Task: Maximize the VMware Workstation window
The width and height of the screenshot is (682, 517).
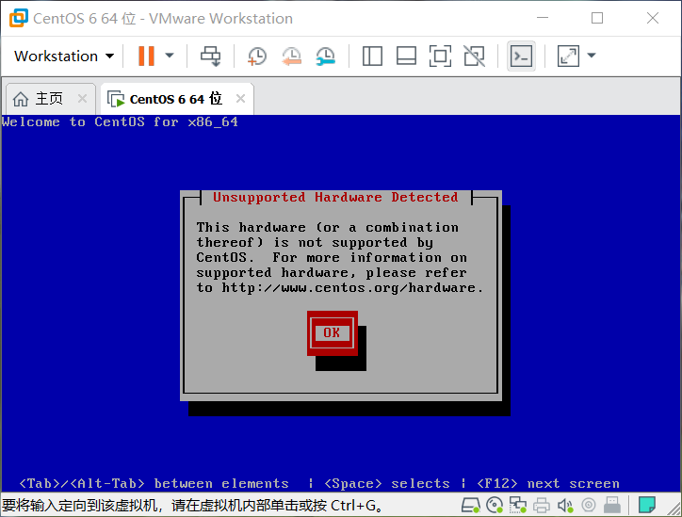Action: [597, 18]
